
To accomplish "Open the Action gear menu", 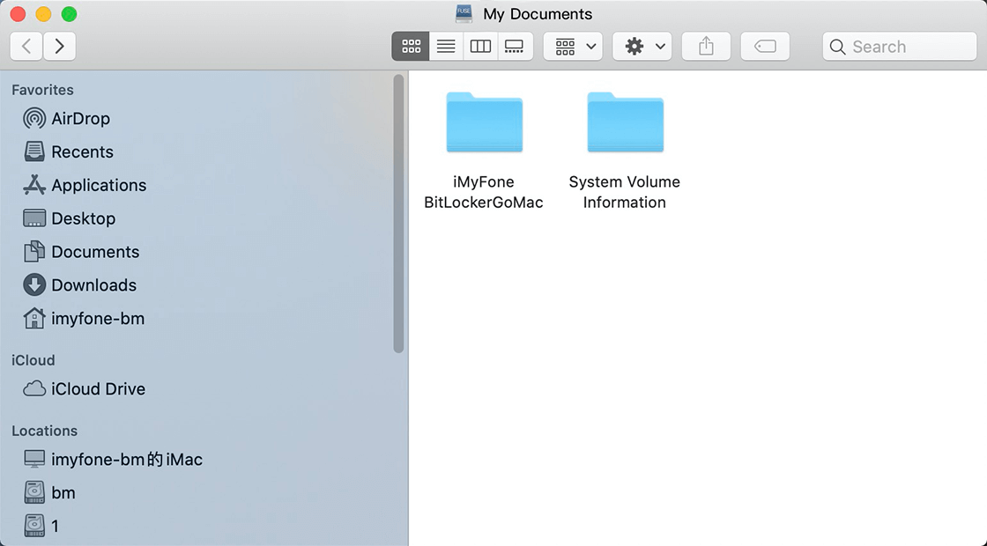I will [x=642, y=46].
